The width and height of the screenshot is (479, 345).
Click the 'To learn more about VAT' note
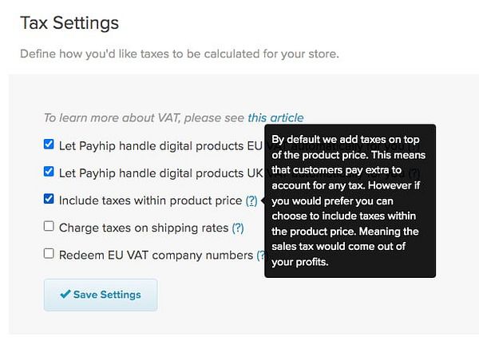tap(144, 117)
